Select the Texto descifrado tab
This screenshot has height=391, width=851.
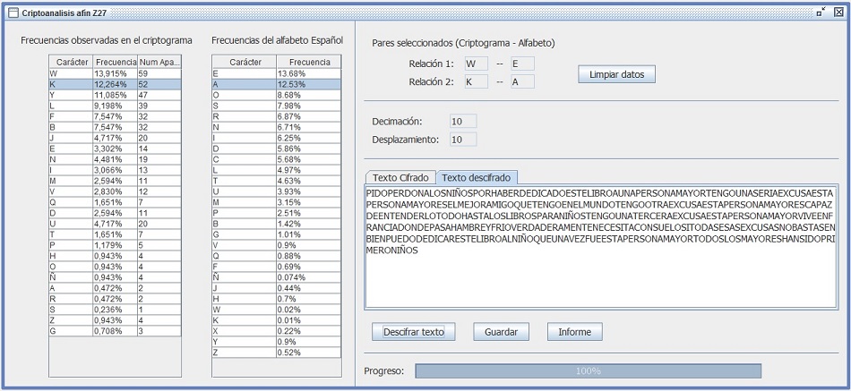point(473,177)
